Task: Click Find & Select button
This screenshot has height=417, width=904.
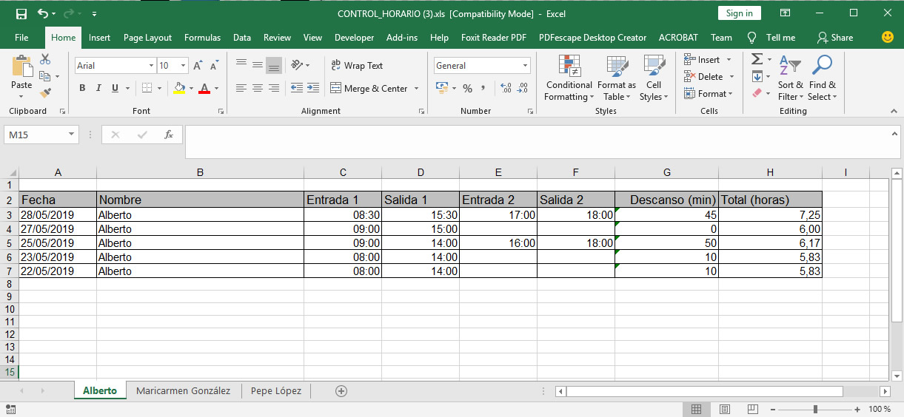Action: (823, 78)
